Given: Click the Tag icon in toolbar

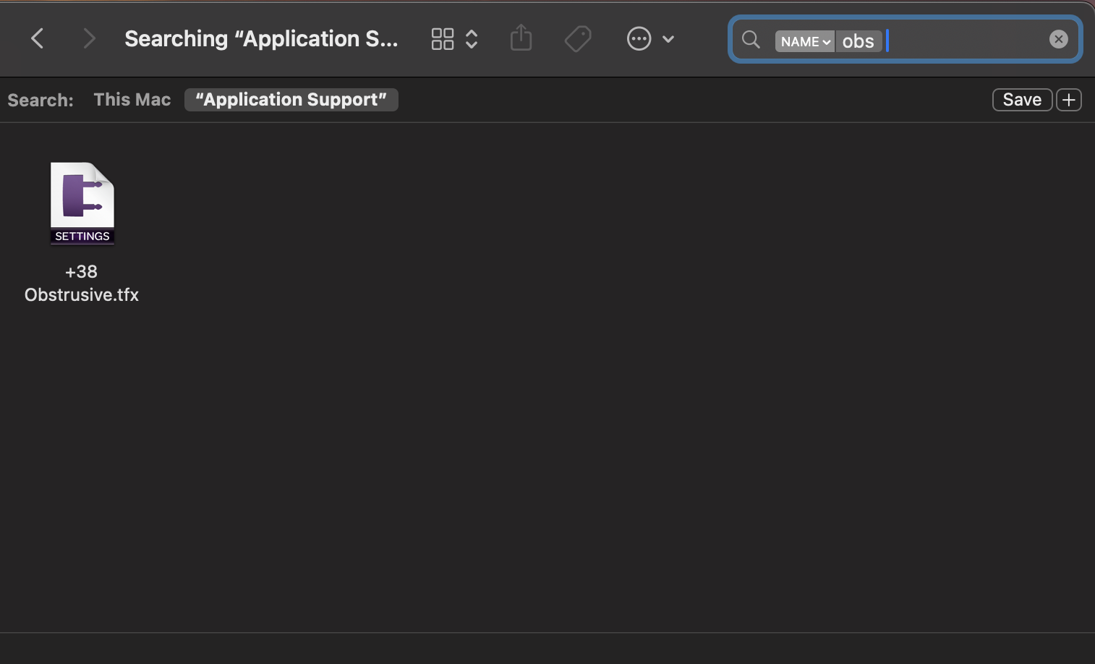Looking at the screenshot, I should tap(577, 38).
